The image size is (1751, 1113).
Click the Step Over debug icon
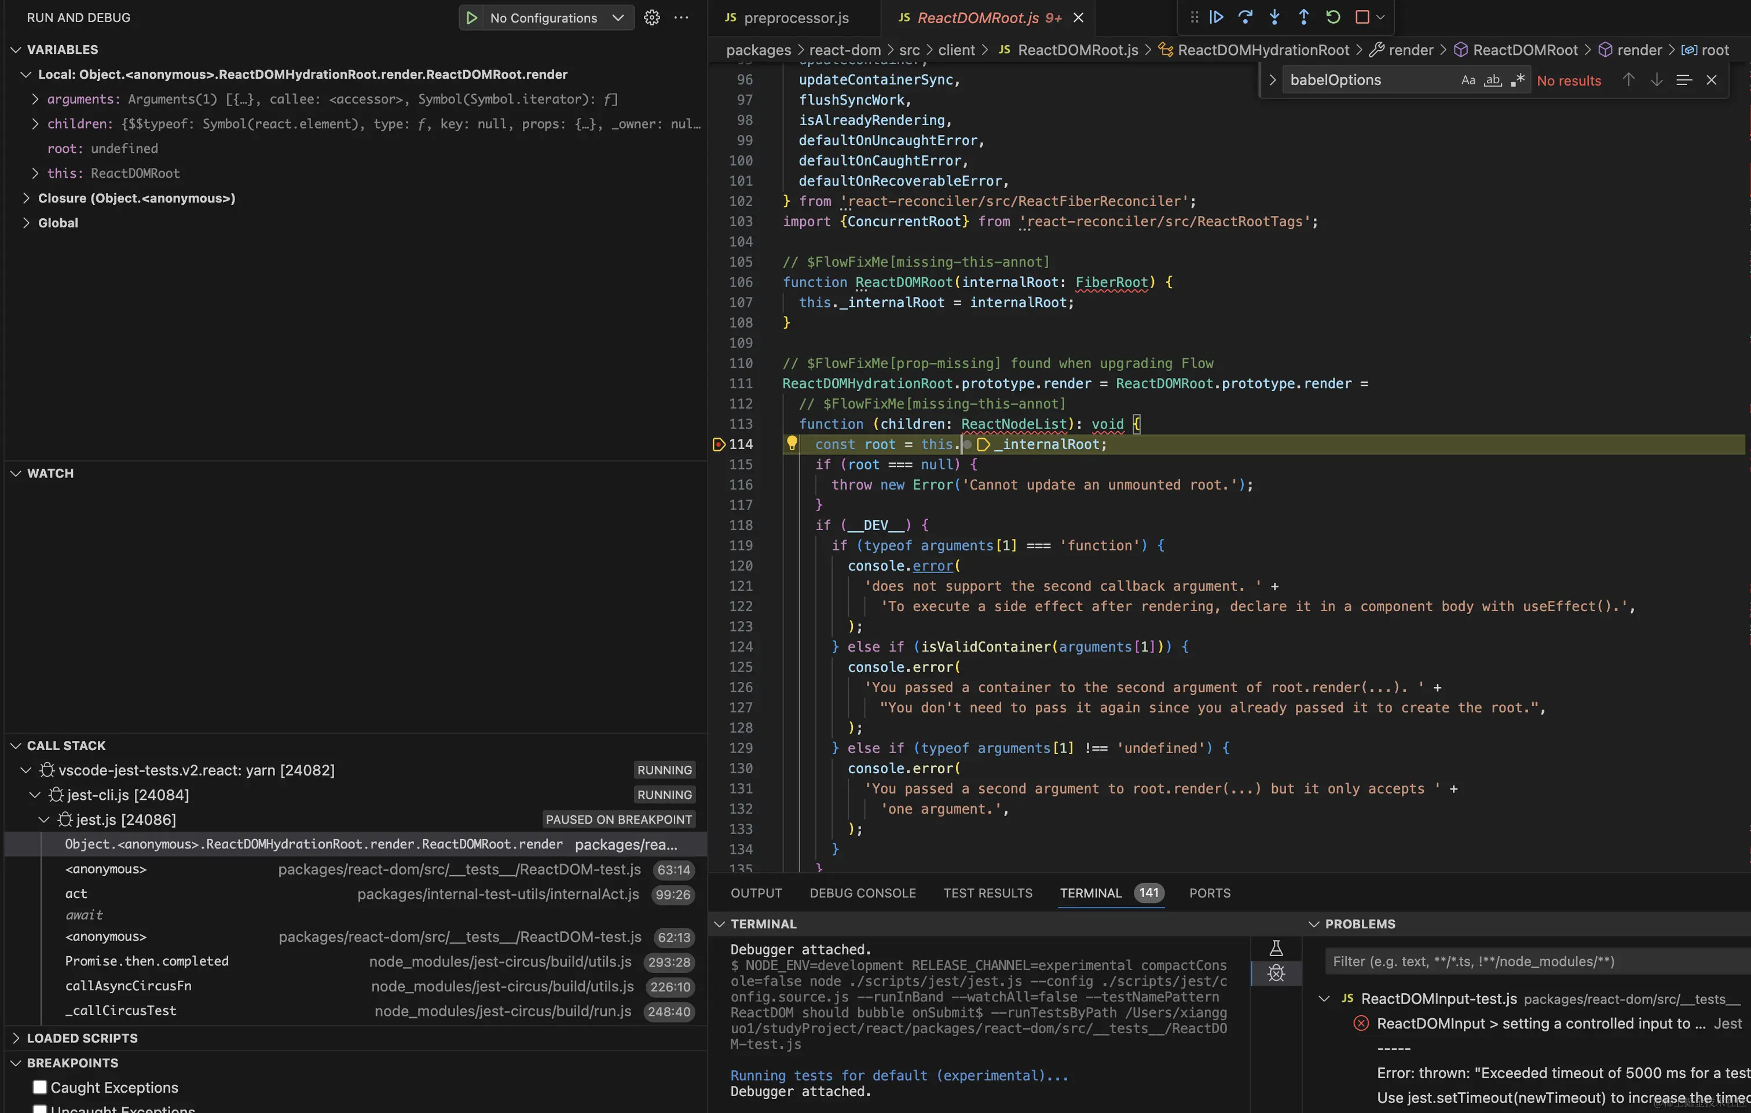point(1246,17)
